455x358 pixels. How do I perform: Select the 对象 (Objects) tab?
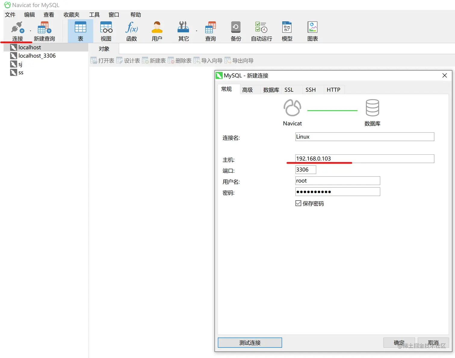104,49
